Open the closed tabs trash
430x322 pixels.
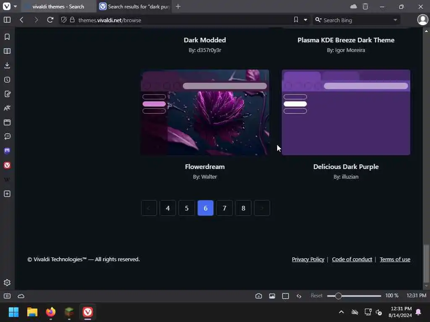tap(365, 6)
